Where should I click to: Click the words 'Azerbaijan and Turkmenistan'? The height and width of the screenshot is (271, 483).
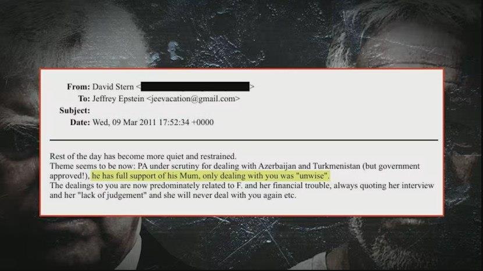(309, 166)
